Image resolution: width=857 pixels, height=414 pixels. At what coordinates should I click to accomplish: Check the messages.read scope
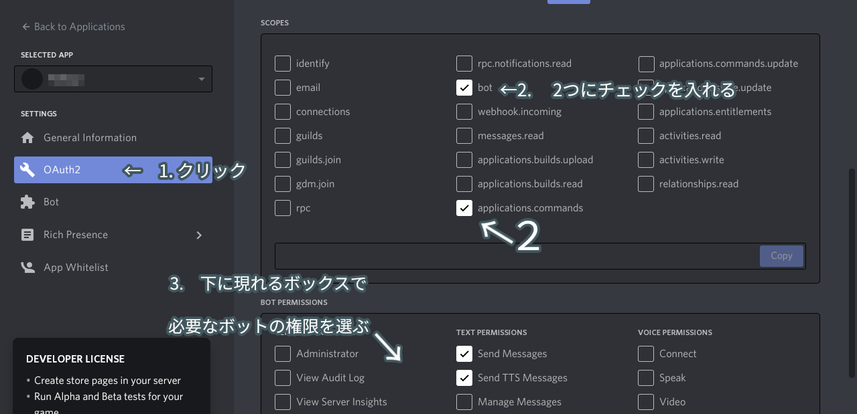click(464, 136)
